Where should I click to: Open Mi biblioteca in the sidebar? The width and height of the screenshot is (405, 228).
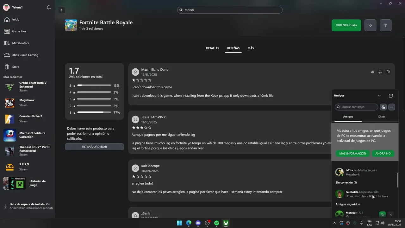[x=27, y=43]
